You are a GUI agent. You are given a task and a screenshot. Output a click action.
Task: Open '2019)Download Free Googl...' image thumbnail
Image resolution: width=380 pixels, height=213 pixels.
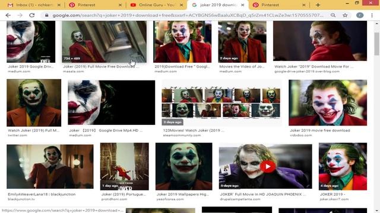pos(182,41)
